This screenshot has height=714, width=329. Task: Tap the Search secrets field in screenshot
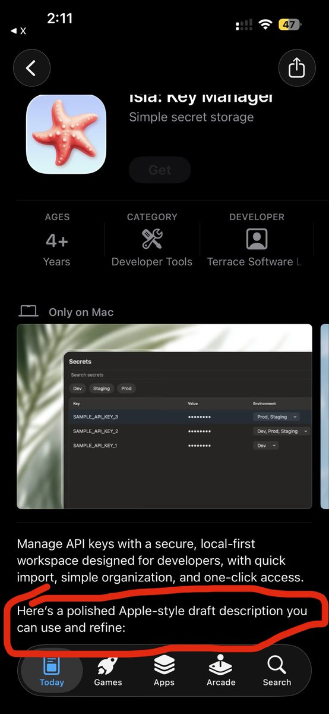pyautogui.click(x=190, y=375)
